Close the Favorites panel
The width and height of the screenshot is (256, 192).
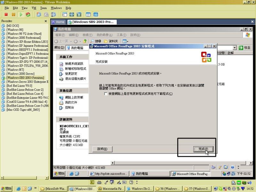pyautogui.click(x=46, y=21)
